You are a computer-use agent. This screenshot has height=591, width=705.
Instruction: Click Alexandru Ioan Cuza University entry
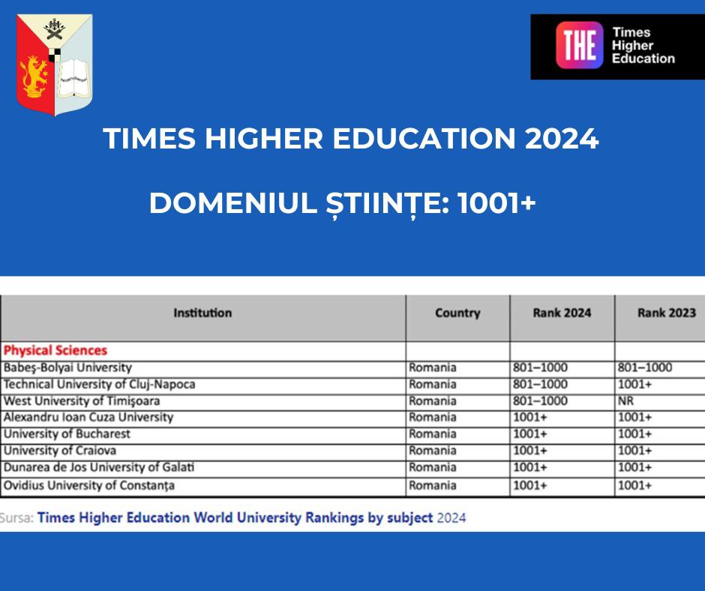point(88,417)
